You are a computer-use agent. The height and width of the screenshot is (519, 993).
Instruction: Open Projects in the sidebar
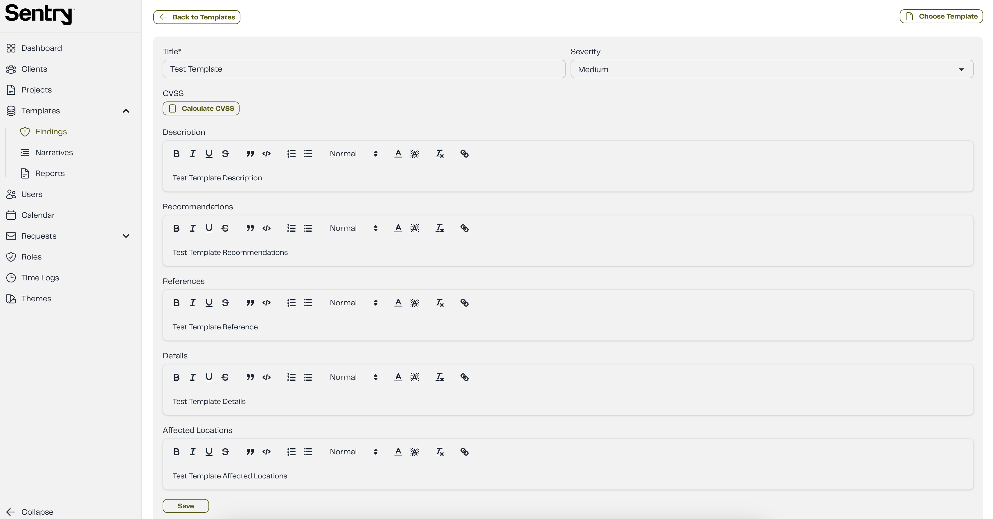point(36,90)
